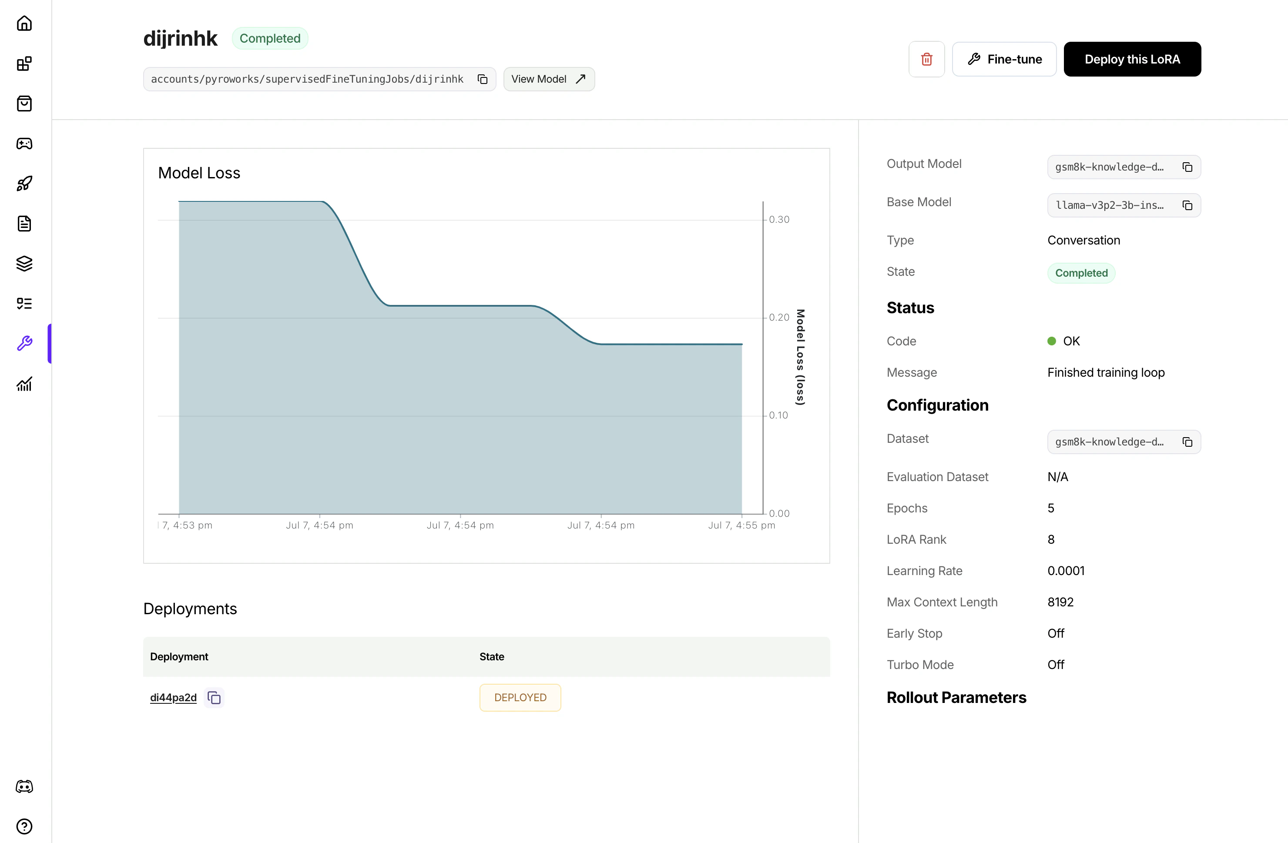Delete job with red trash button

click(926, 59)
